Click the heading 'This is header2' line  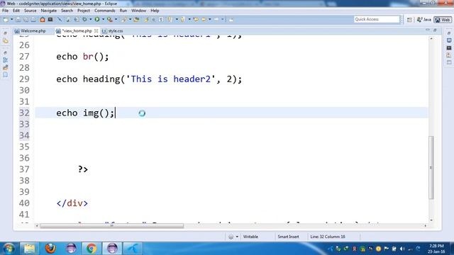coord(149,79)
